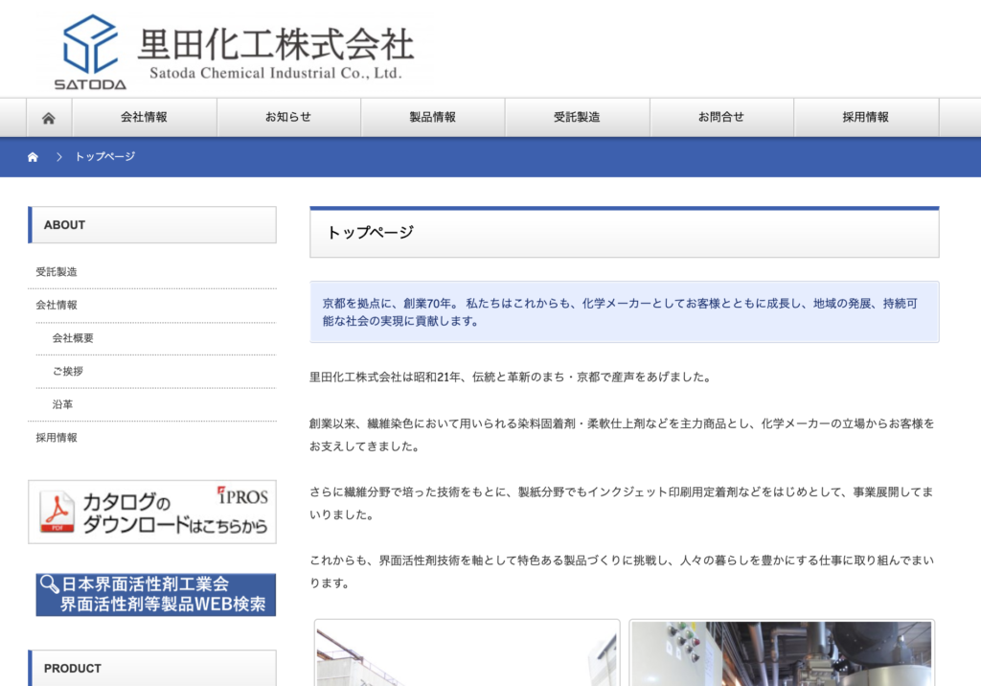Click company name 里田化工株式会社 header
981x686 pixels.
[x=276, y=44]
